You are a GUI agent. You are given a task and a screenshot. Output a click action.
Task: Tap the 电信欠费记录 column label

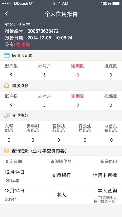(x=111, y=128)
